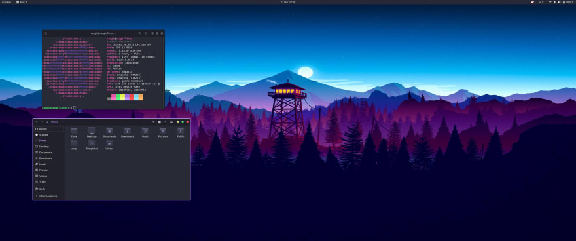576x241 pixels.
Task: Click the new tab icon in terminal header
Action: (x=46, y=33)
